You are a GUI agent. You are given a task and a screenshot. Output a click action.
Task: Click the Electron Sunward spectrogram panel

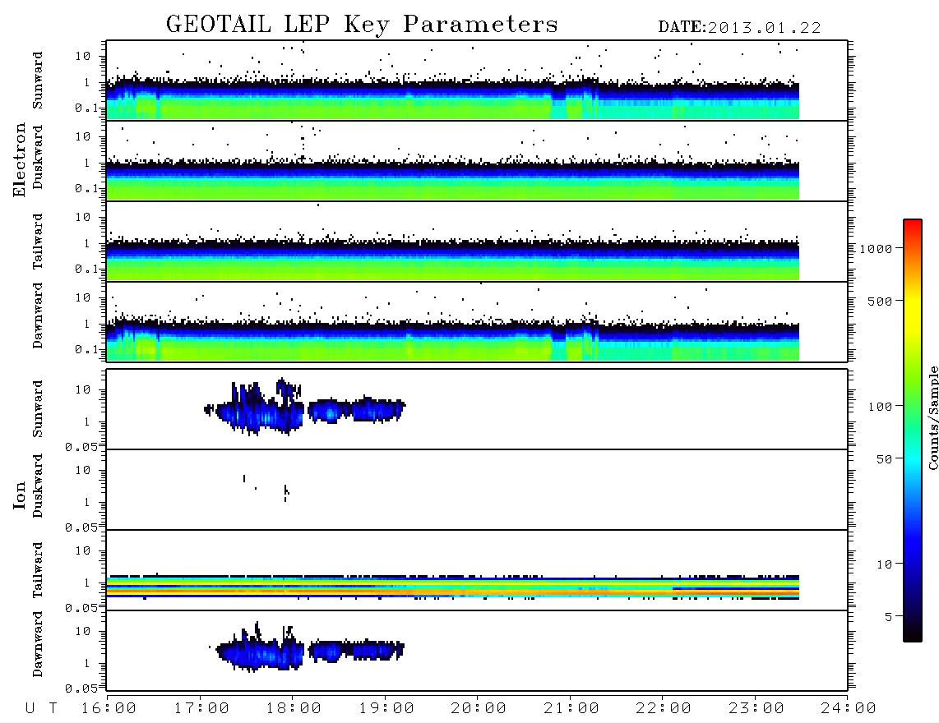[x=477, y=81]
